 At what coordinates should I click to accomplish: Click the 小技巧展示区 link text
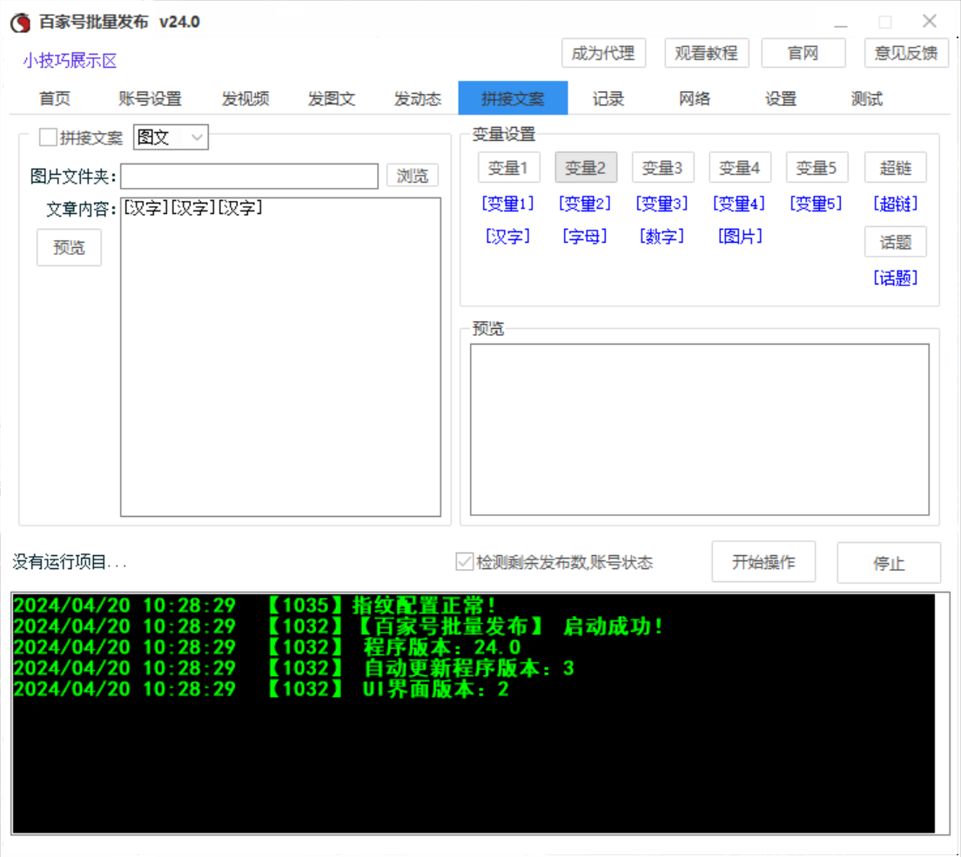click(x=70, y=61)
